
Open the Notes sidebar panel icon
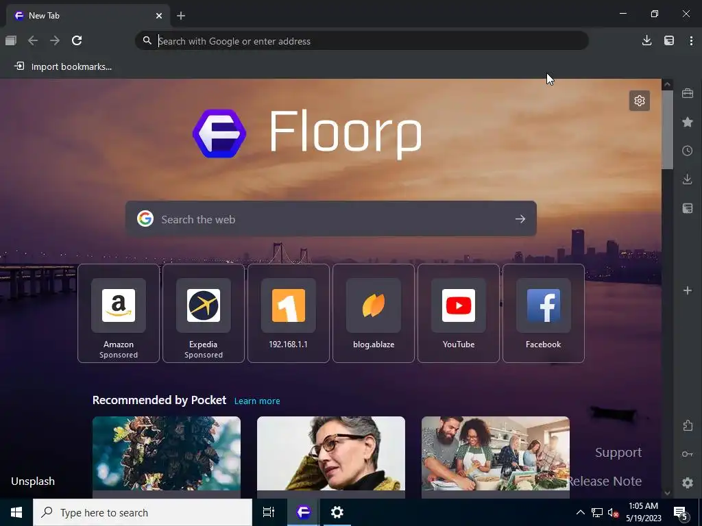pos(687,208)
